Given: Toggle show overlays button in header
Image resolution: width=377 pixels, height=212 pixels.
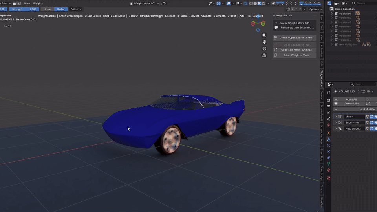Looking at the screenshot, I should (x=229, y=4).
